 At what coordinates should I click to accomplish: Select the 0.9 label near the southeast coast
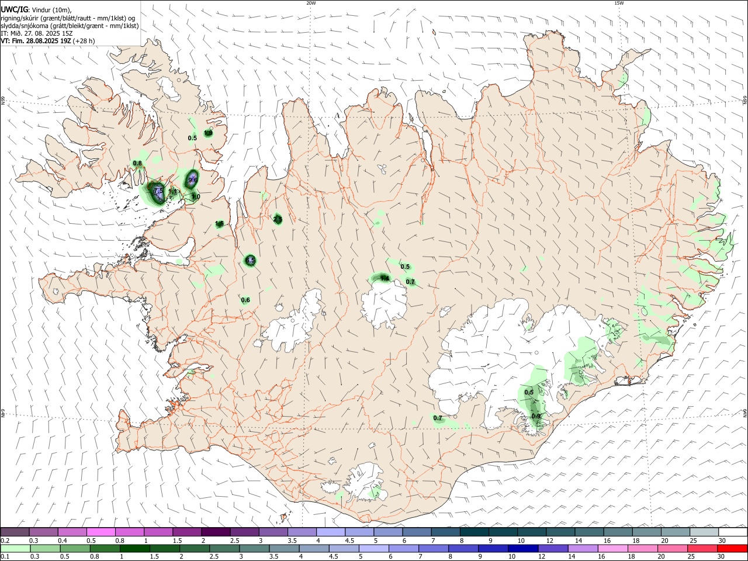tap(536, 416)
